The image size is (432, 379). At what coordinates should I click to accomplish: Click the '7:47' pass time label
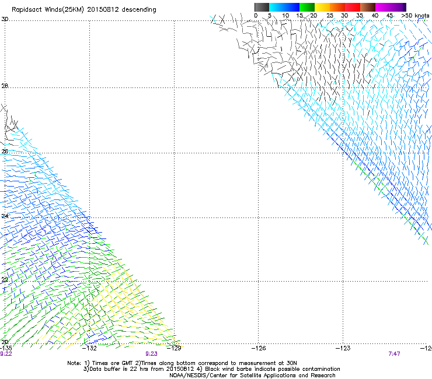[394, 354]
